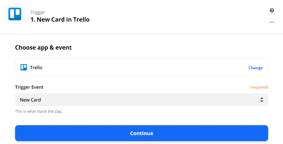The height and width of the screenshot is (144, 283).
Task: Click the large Trello logo in header
Action: (15, 14)
